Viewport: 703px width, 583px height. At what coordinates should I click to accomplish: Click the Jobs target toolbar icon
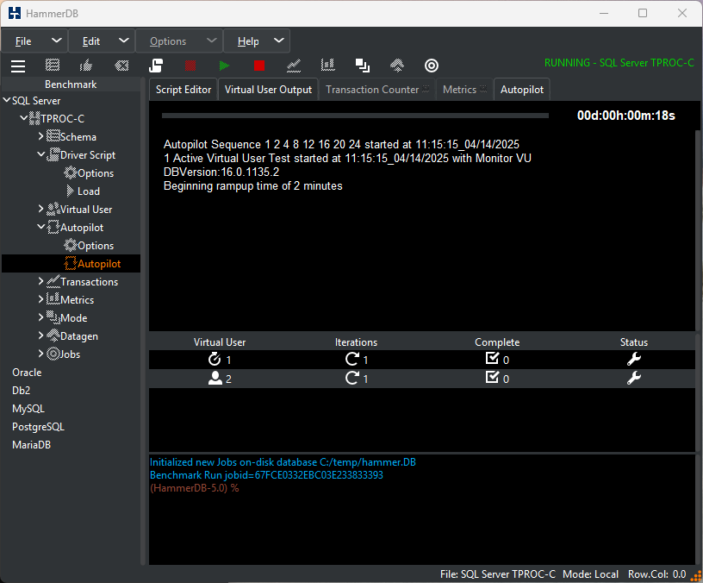[x=432, y=66]
